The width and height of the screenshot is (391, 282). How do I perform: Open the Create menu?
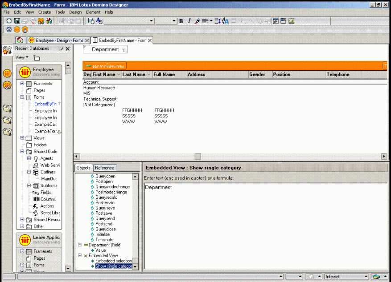coord(45,12)
